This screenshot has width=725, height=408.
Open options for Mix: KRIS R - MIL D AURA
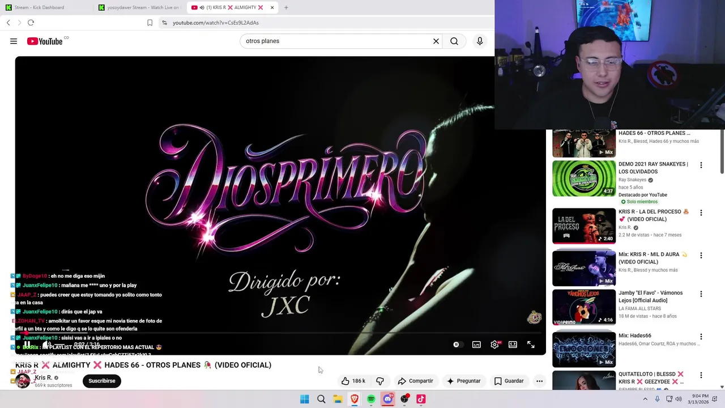tap(701, 256)
